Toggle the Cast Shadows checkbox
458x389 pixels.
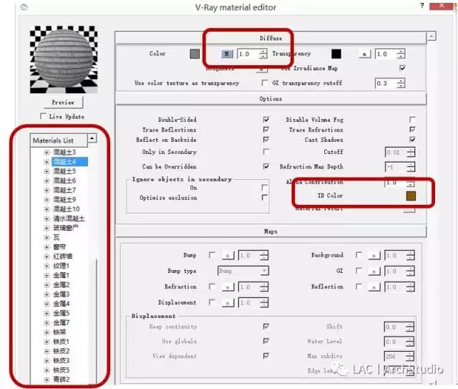[x=412, y=139]
